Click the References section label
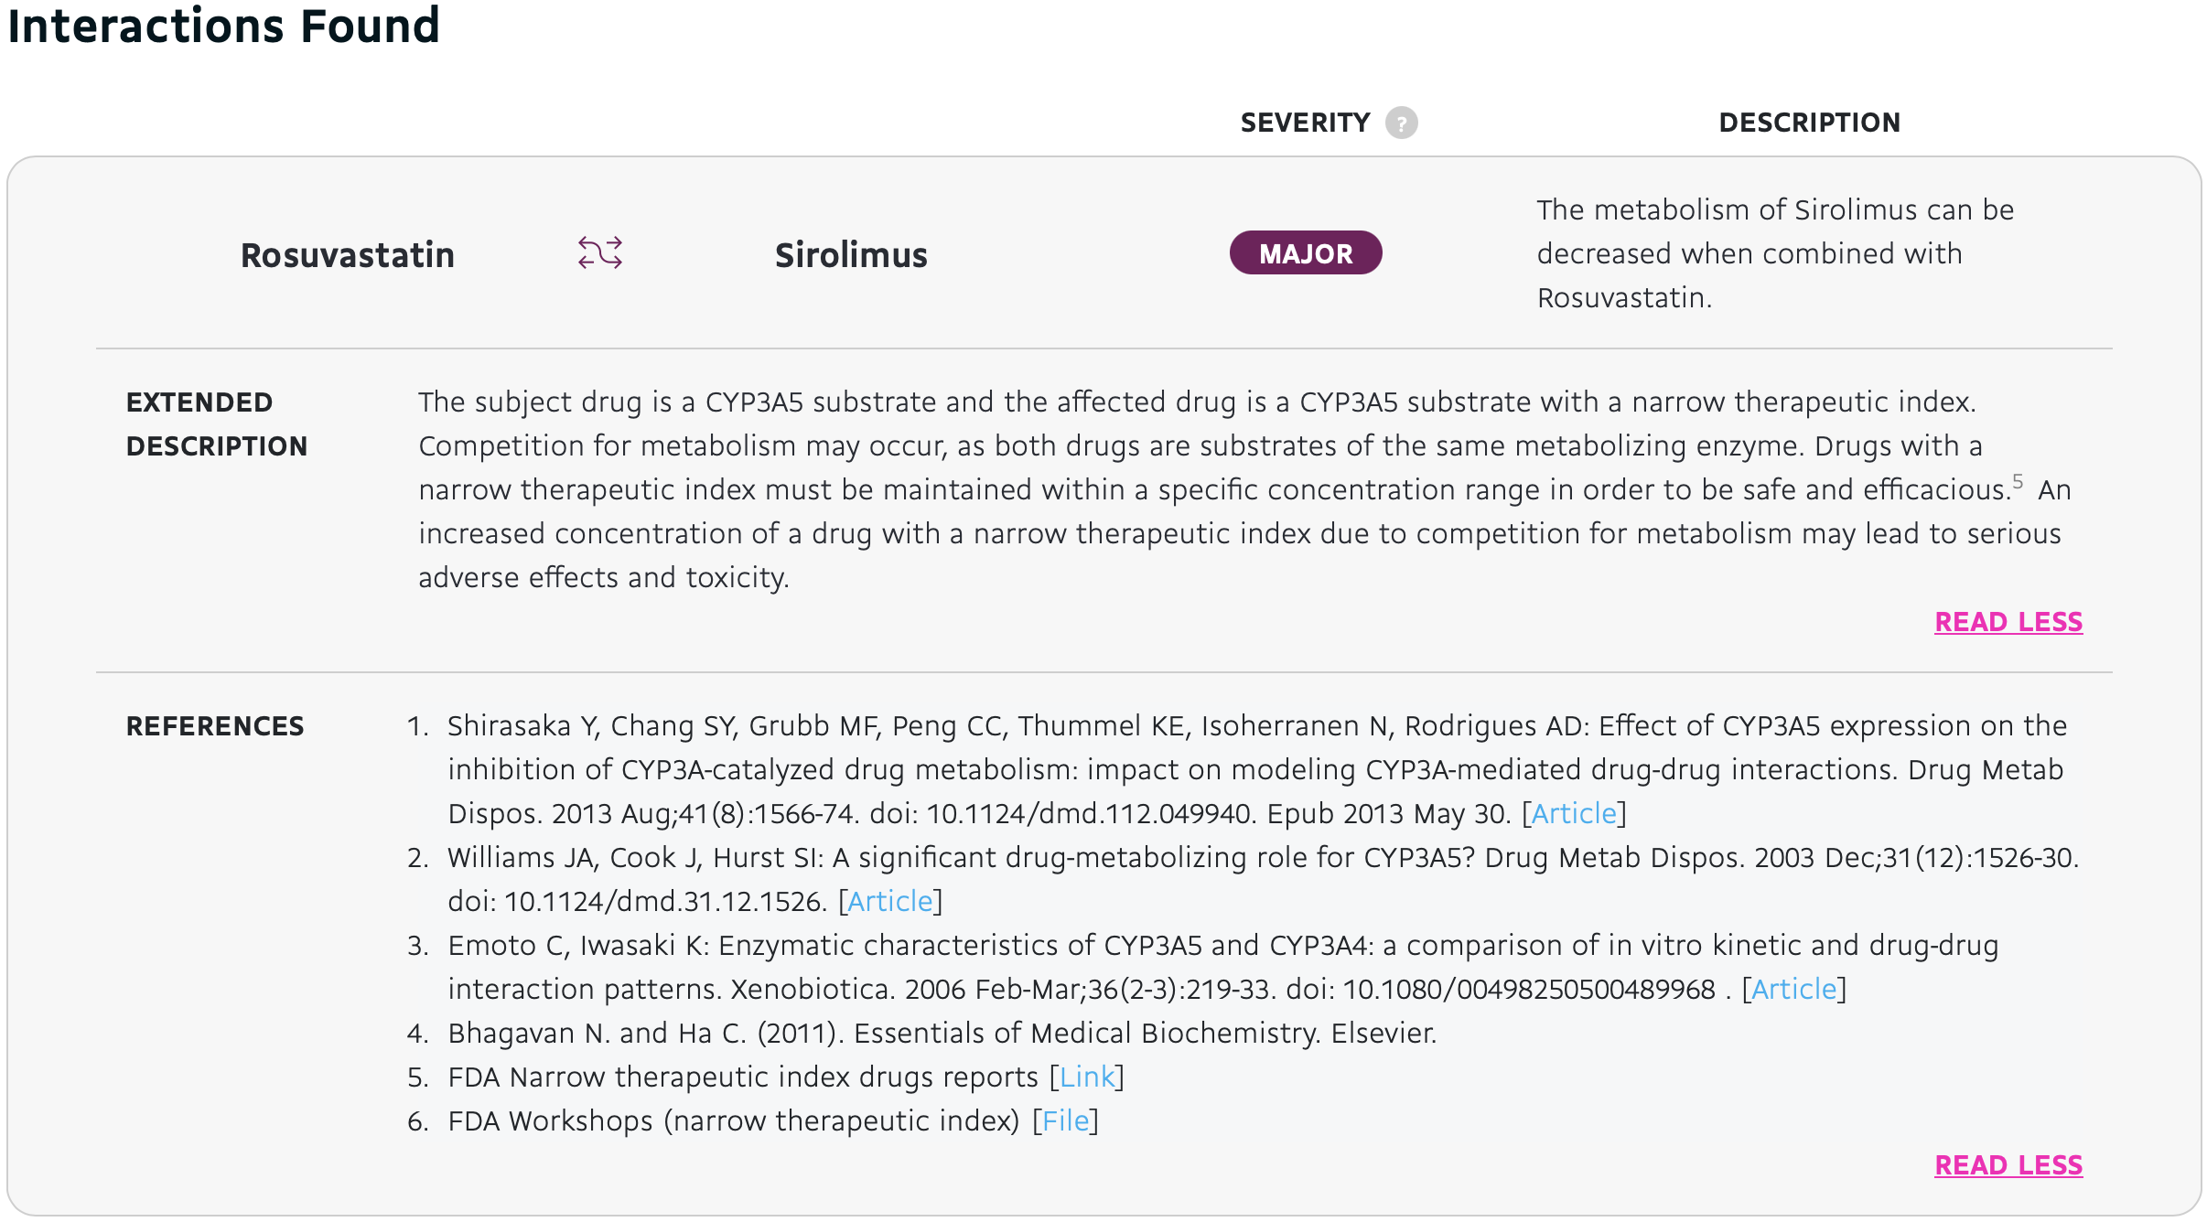Viewport: 2207px width, 1222px height. pyautogui.click(x=215, y=726)
